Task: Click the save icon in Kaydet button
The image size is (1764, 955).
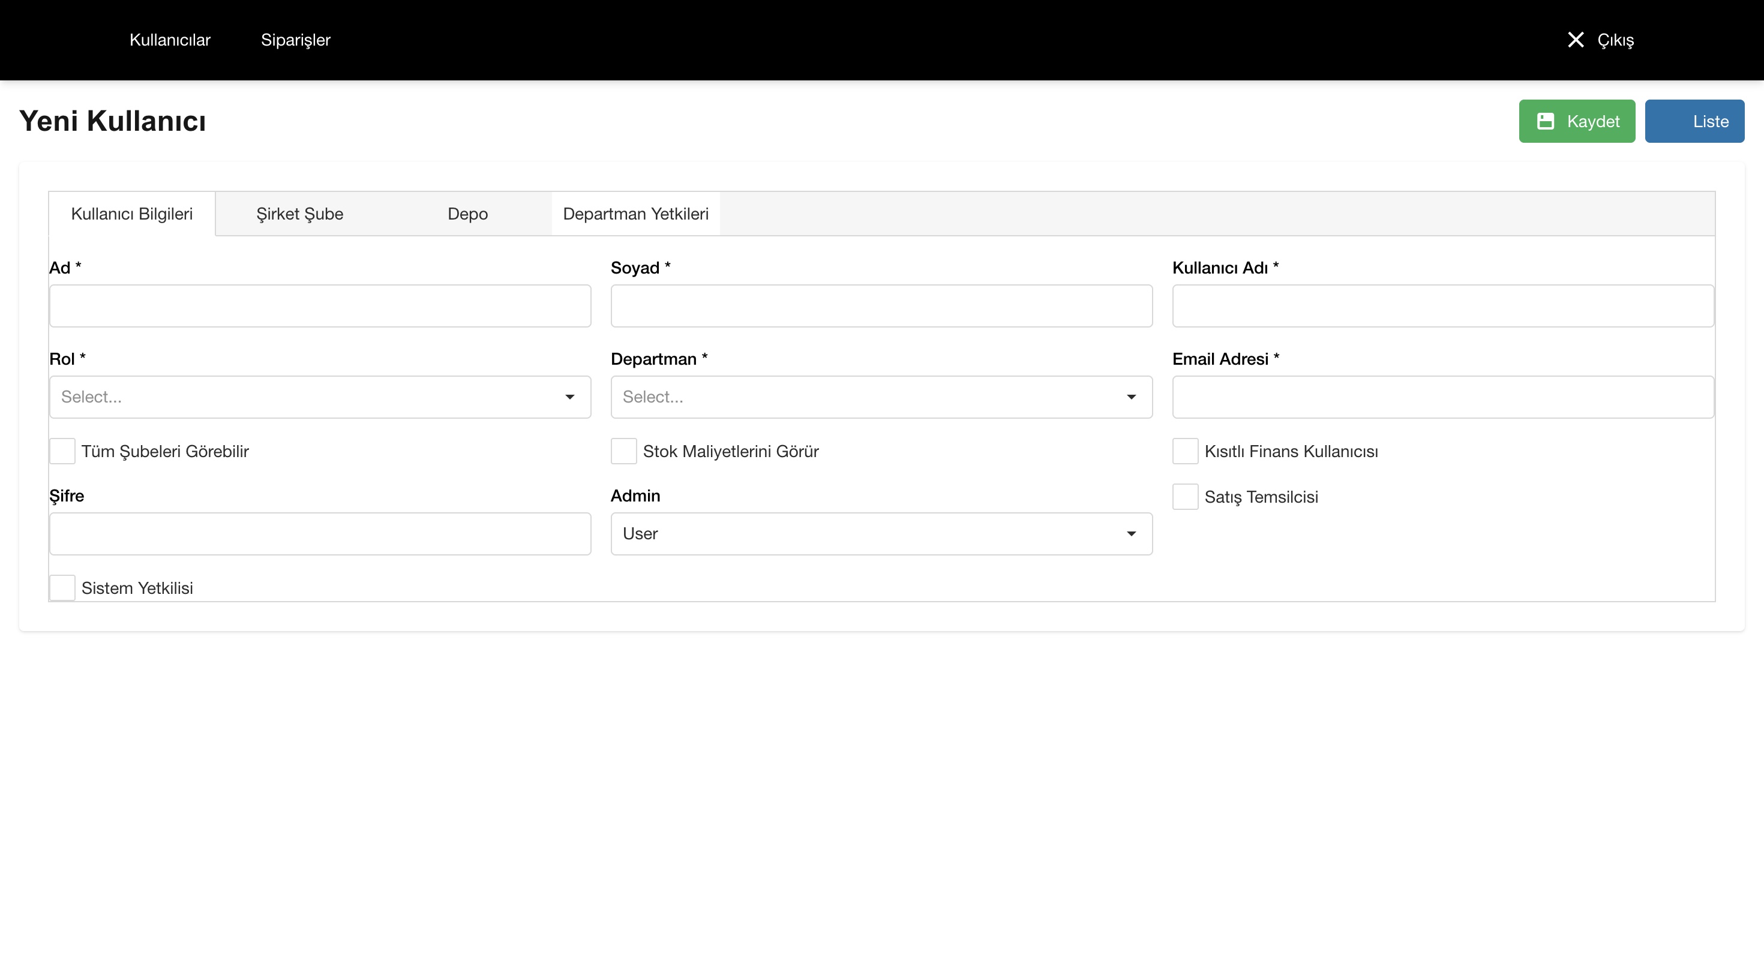Action: point(1546,121)
